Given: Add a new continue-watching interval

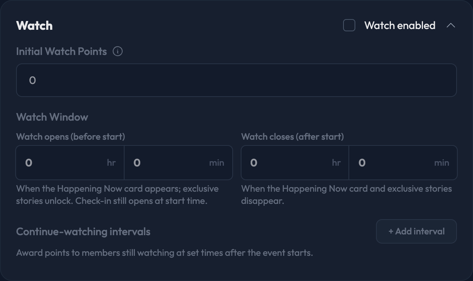Looking at the screenshot, I should (416, 231).
